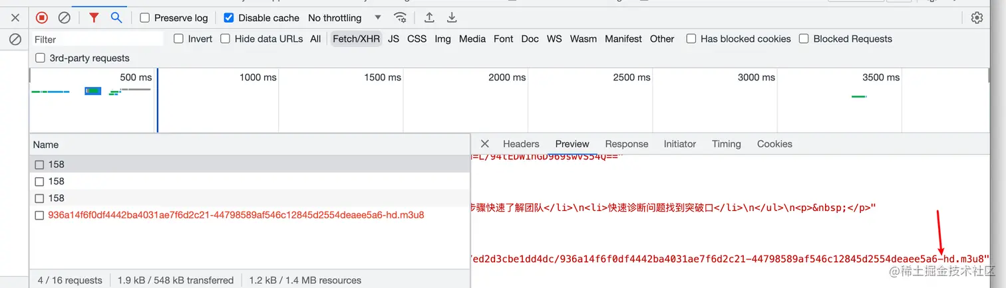
Task: Close the DevTools panel with the X icon
Action: [x=15, y=18]
